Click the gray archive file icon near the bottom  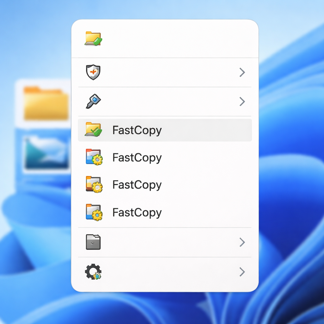(x=93, y=242)
